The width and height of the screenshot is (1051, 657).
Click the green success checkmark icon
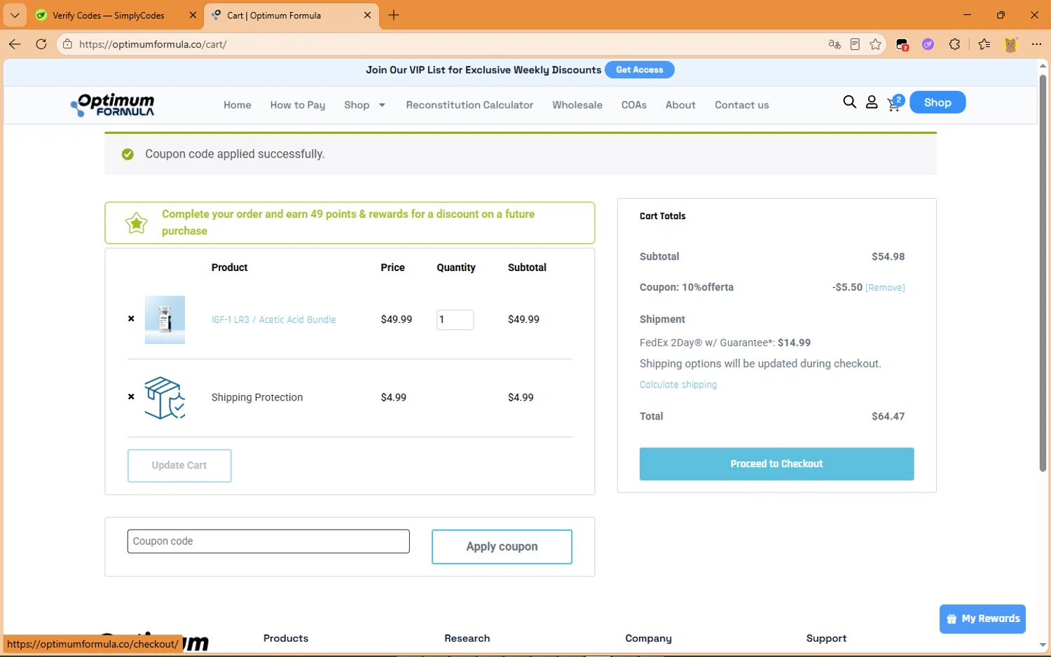click(x=128, y=154)
